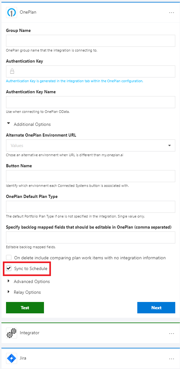Focus the Button Name input field

point(90,176)
